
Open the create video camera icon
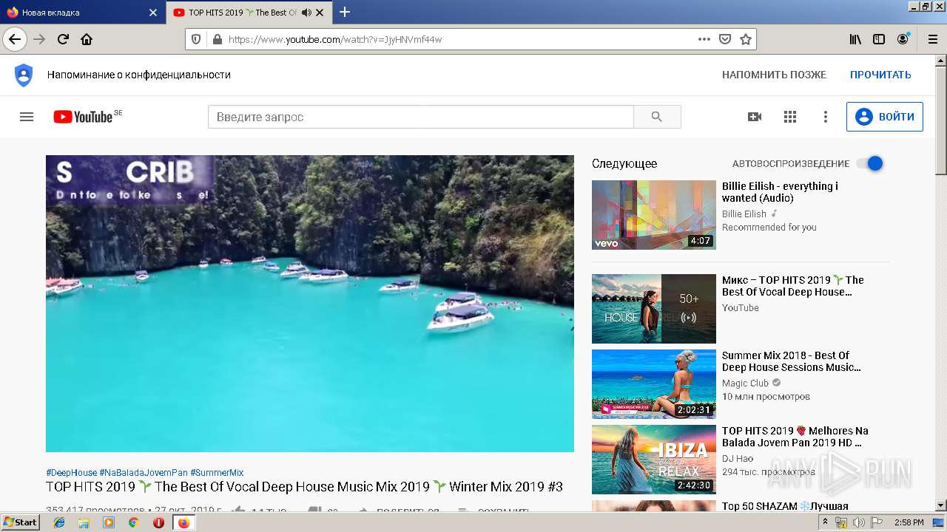(x=755, y=117)
